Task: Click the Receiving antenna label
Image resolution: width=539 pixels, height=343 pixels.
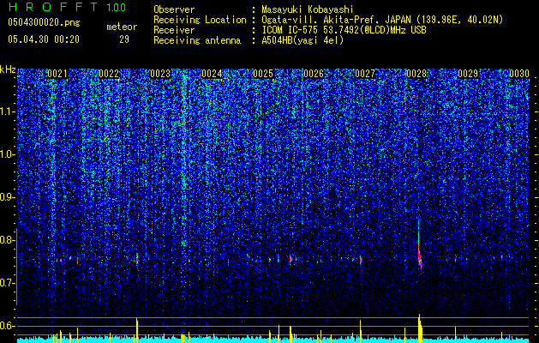Action: [x=197, y=40]
